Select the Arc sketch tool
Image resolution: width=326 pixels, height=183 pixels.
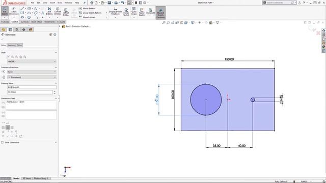pyautogui.click(x=29, y=13)
